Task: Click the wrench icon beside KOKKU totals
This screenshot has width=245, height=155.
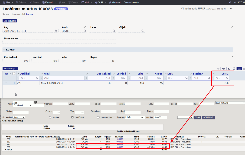Action: tap(232, 56)
